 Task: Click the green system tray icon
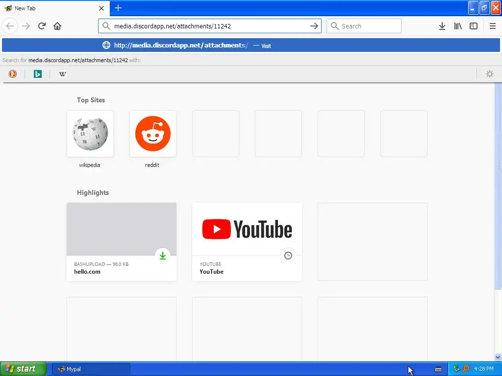[456, 369]
